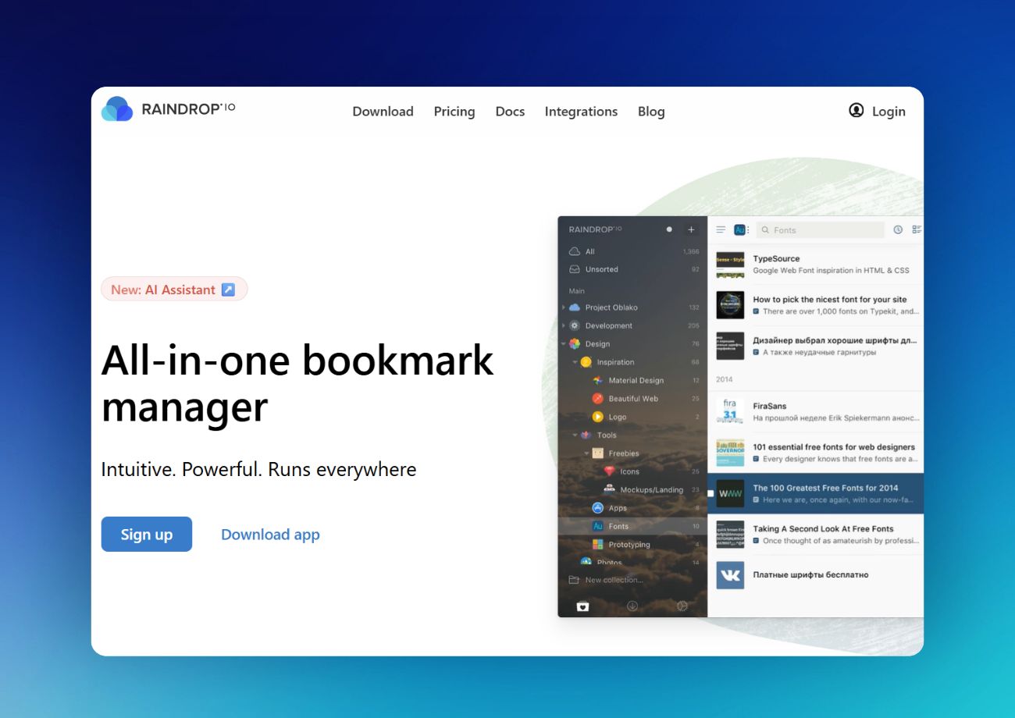Click the Au collection icon next to the search field
Viewport: 1015px width, 718px height.
point(740,229)
